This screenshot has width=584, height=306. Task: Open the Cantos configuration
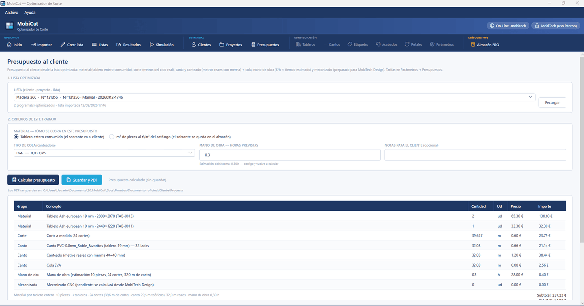331,44
